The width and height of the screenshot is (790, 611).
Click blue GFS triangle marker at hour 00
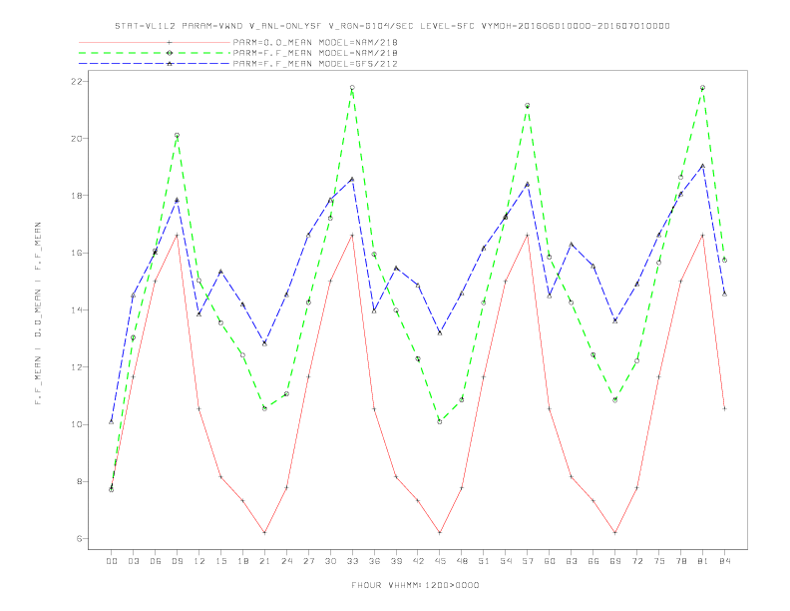point(112,421)
